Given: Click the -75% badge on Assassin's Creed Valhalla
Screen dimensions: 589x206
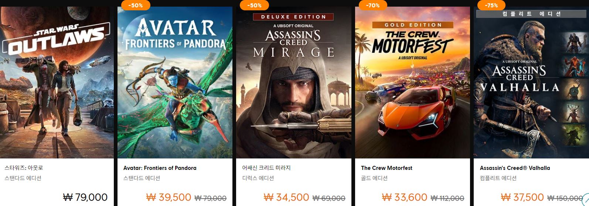Looking at the screenshot, I should 491,5.
